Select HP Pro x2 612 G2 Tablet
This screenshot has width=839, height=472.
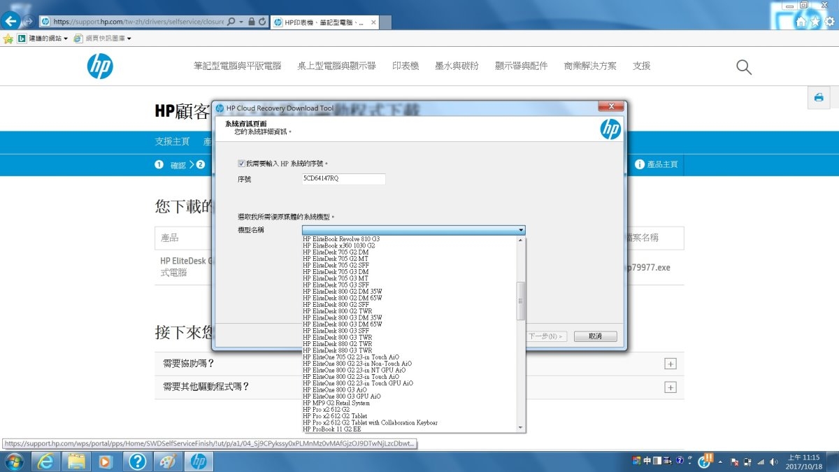tap(335, 416)
